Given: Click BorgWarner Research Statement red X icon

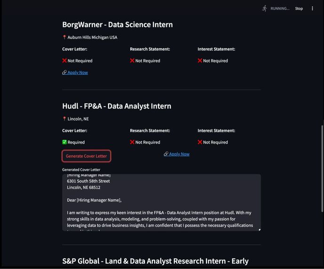Looking at the screenshot, I should 132,61.
